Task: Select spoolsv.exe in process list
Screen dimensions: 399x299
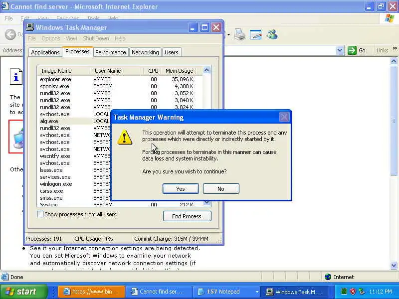Action: (x=120, y=86)
